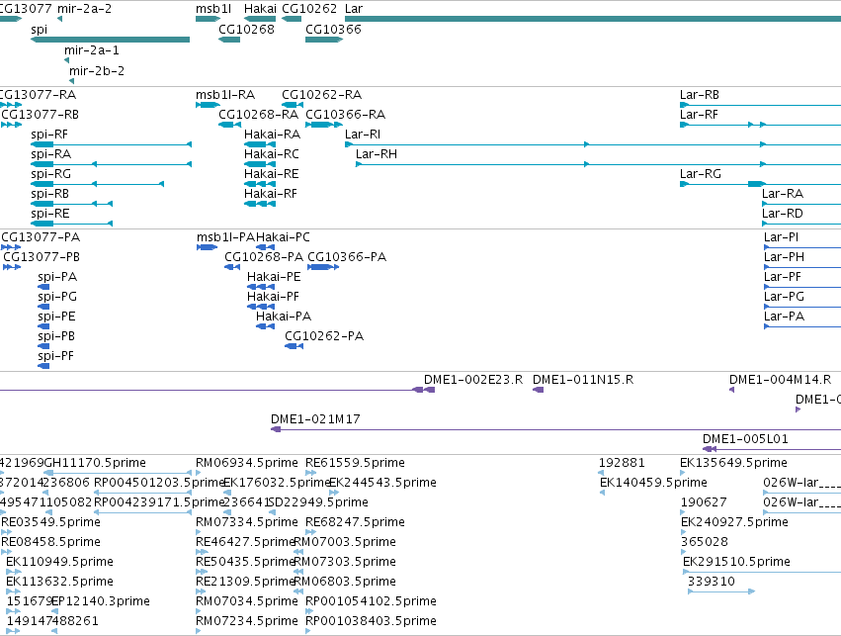Click protein Hakai-PA label
The height and width of the screenshot is (636, 841).
[x=284, y=317]
